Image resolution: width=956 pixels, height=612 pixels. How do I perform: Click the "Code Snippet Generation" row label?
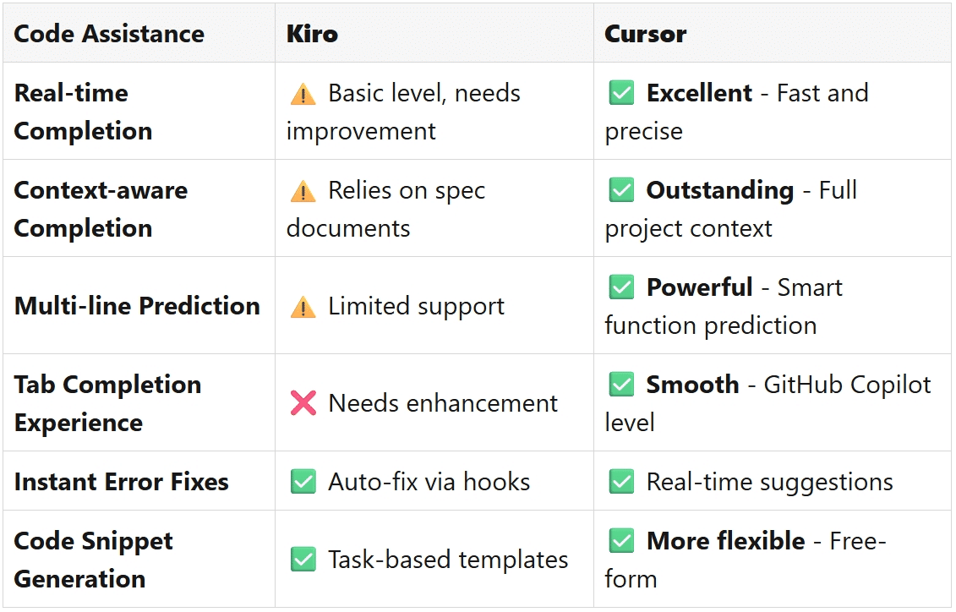click(93, 560)
